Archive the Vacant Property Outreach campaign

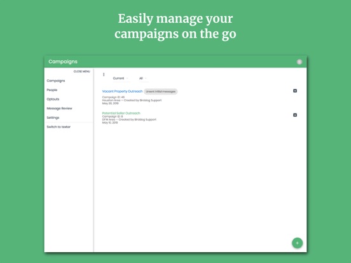coord(295,91)
